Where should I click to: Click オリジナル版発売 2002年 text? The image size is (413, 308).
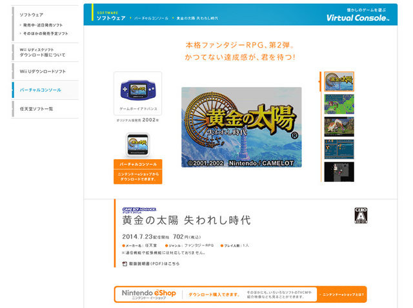point(137,120)
